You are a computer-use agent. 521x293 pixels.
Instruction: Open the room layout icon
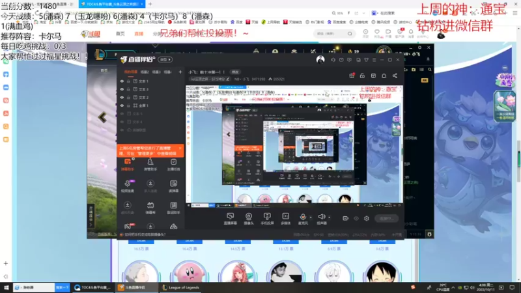373,76
